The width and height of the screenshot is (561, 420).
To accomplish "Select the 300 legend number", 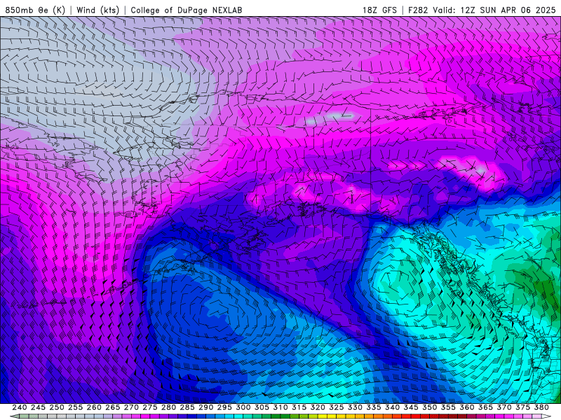I will [243, 407].
